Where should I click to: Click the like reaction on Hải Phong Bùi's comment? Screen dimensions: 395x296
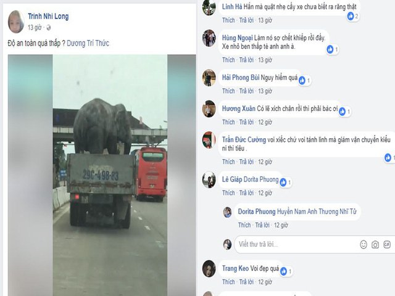coord(302,80)
